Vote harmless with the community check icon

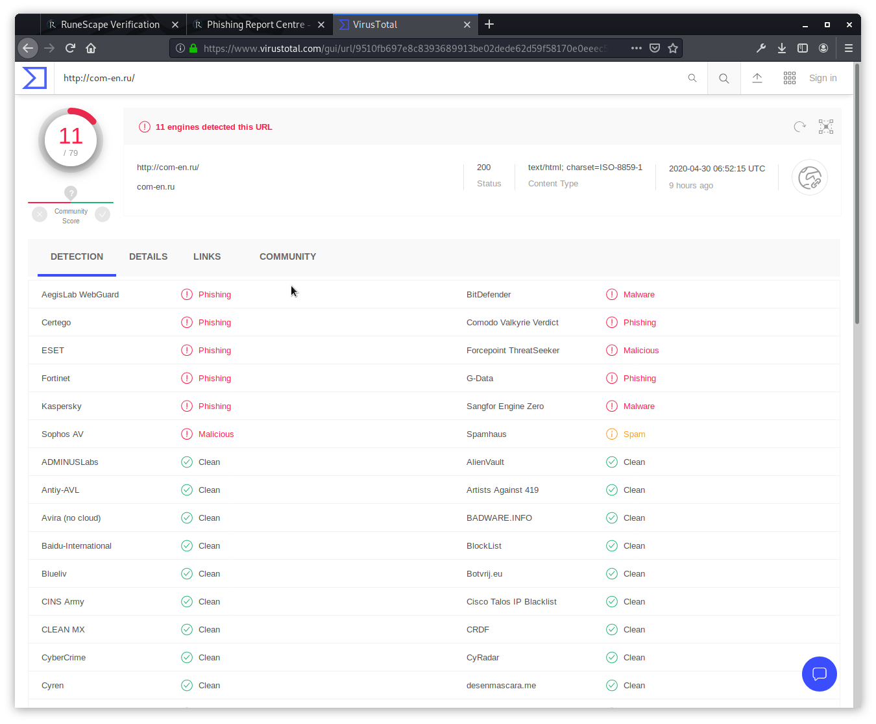[103, 214]
